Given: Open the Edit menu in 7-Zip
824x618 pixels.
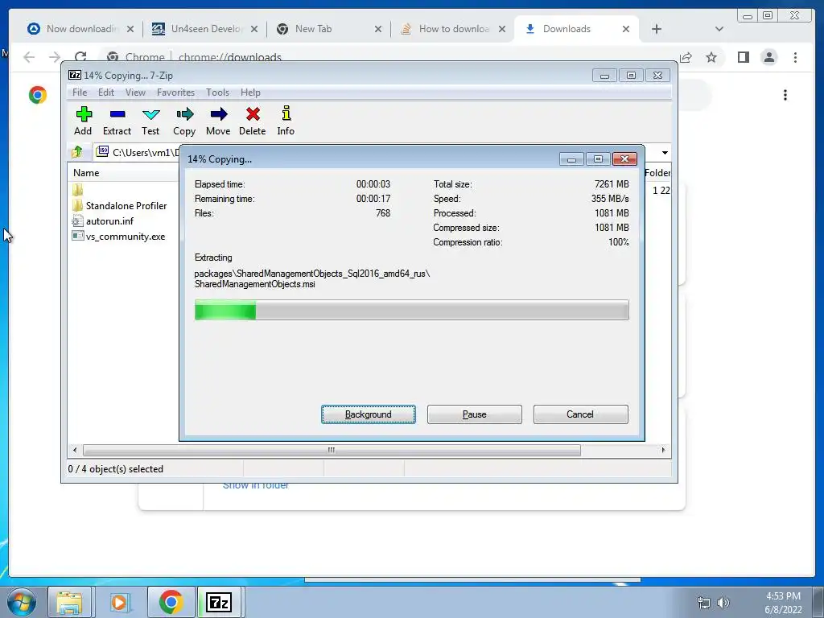Looking at the screenshot, I should (106, 93).
